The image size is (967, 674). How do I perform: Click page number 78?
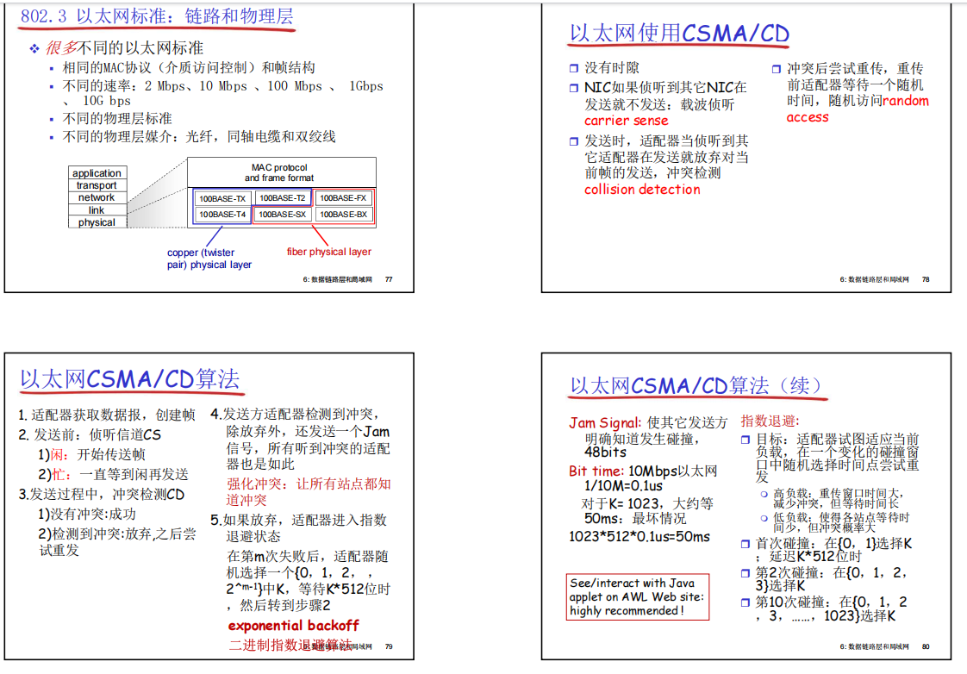click(x=926, y=279)
